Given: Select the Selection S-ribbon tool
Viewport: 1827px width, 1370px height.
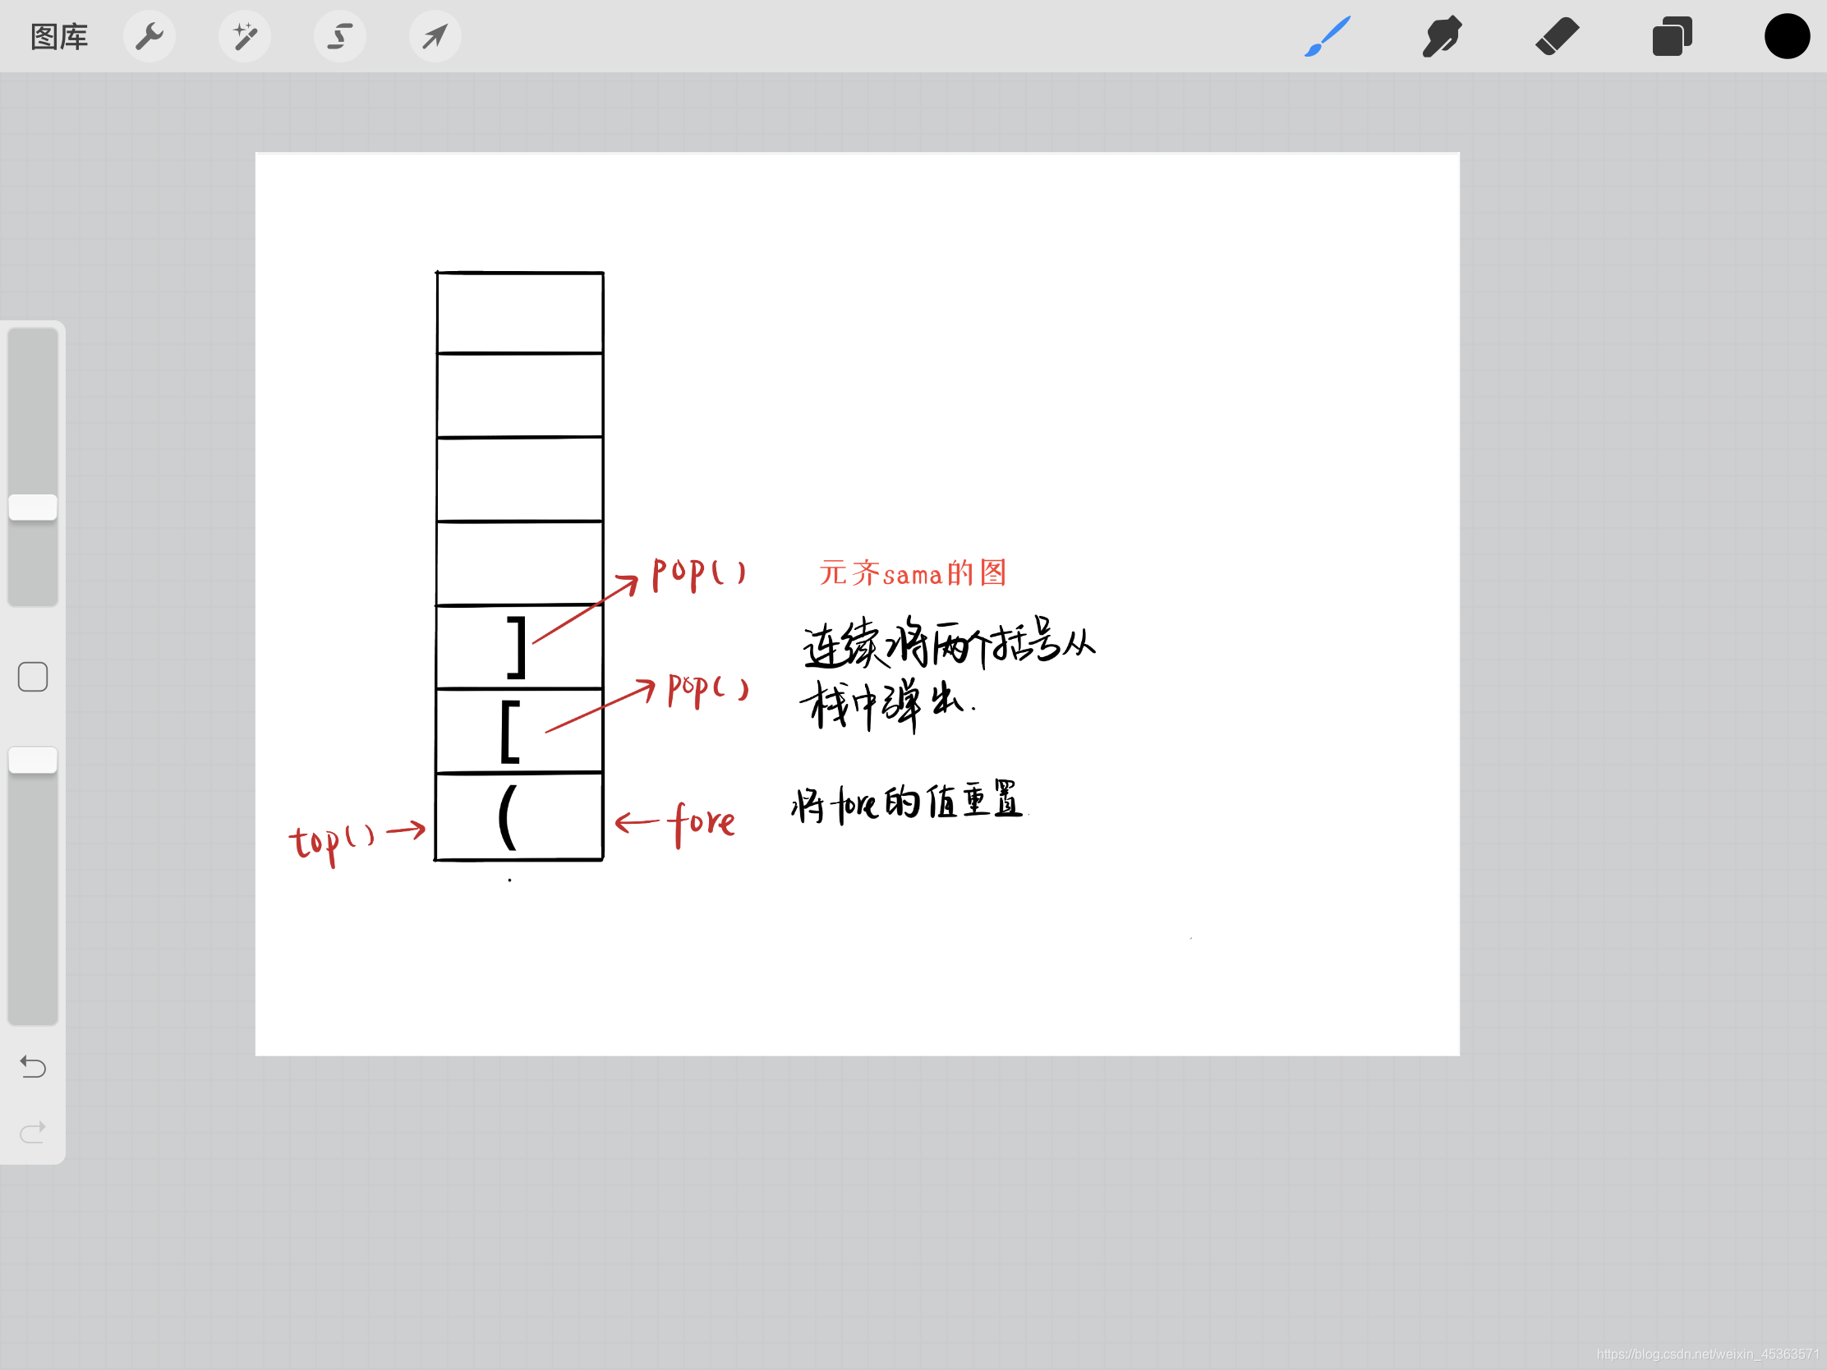Looking at the screenshot, I should click(x=339, y=36).
